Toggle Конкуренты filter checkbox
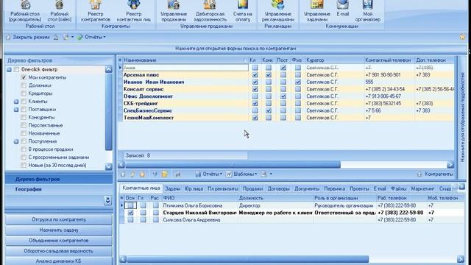471x265 pixels. click(24, 117)
